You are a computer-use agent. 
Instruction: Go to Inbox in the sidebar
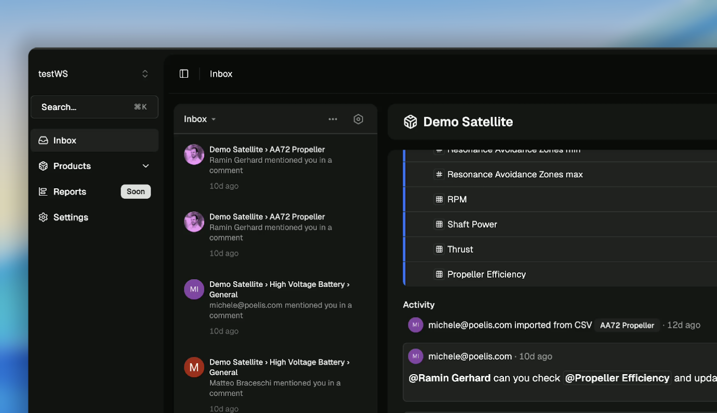[x=95, y=141]
